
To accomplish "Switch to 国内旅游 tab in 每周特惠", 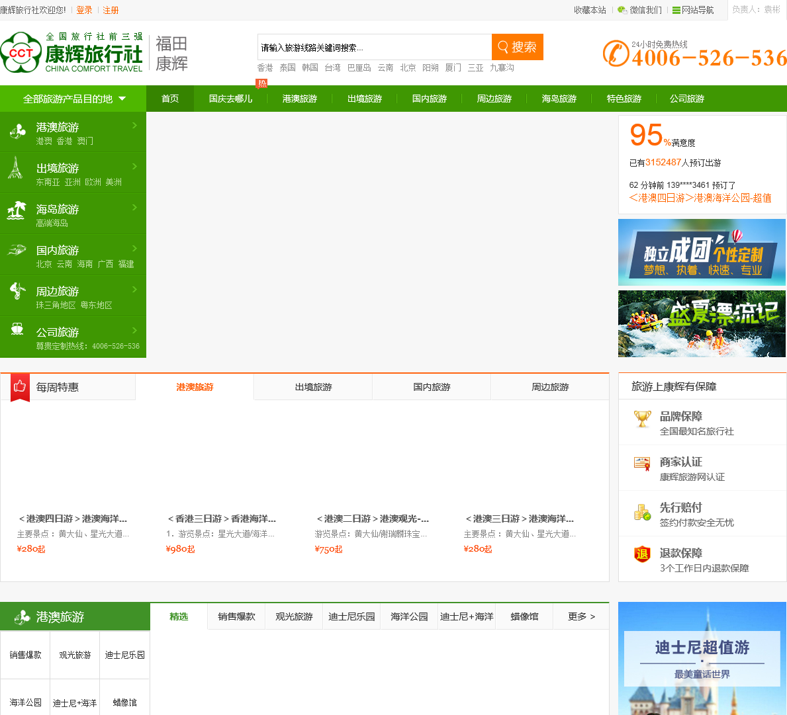I will (x=432, y=387).
